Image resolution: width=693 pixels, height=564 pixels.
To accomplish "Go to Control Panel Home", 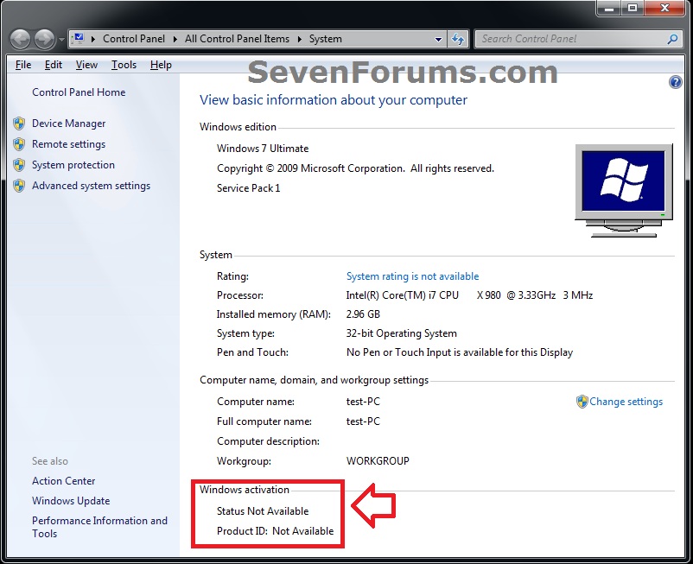I will point(79,92).
